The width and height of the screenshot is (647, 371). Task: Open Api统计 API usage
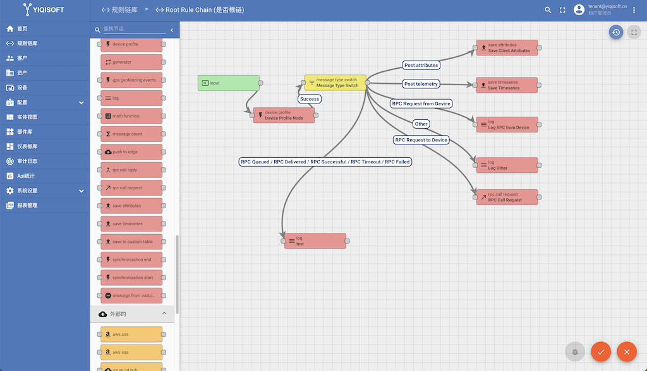click(x=45, y=176)
